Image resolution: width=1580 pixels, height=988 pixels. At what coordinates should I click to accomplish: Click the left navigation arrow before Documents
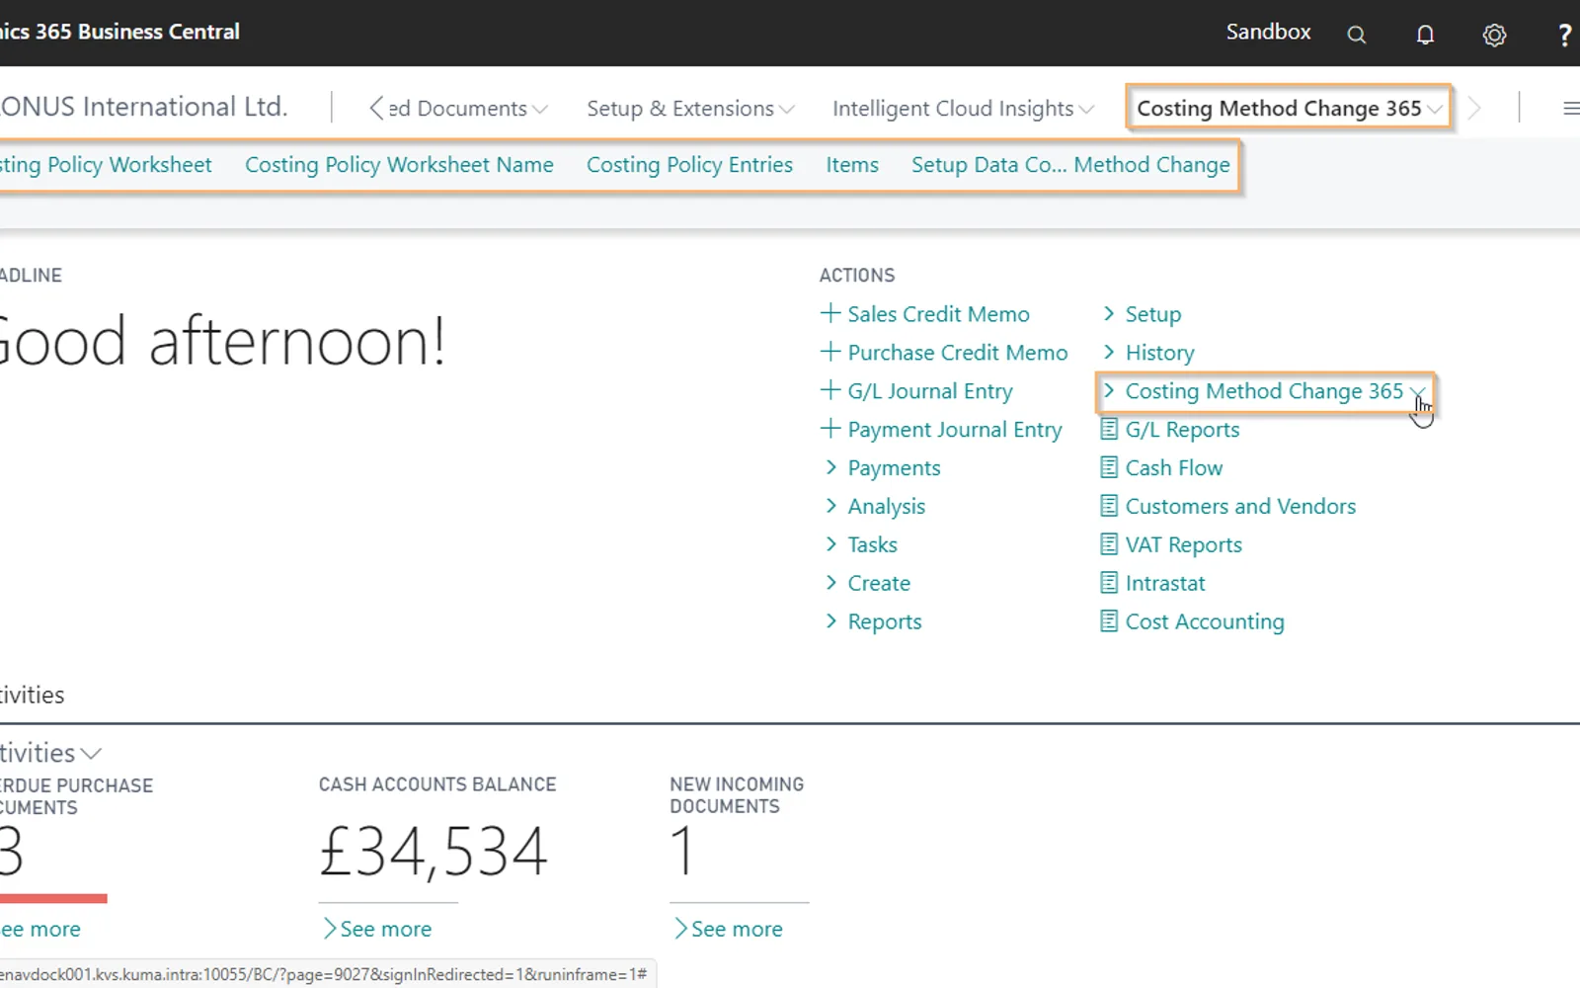click(376, 109)
